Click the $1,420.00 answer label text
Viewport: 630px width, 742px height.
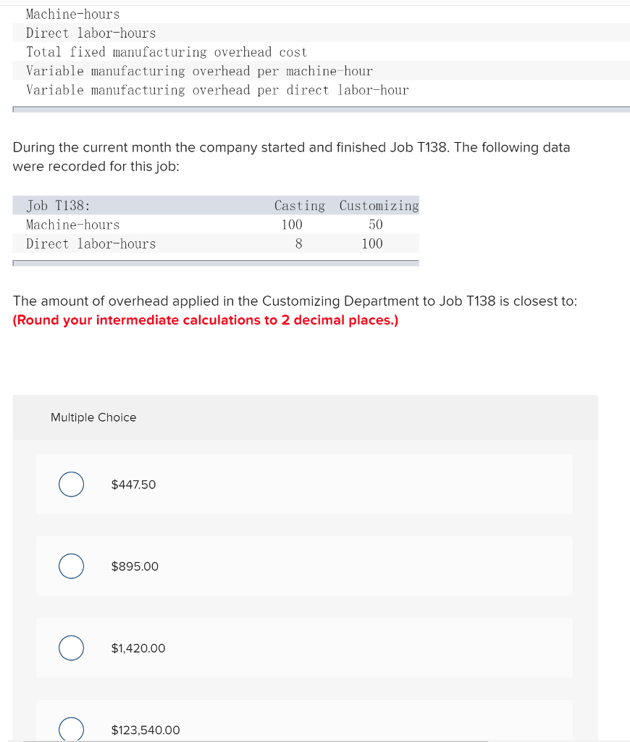[x=138, y=648]
